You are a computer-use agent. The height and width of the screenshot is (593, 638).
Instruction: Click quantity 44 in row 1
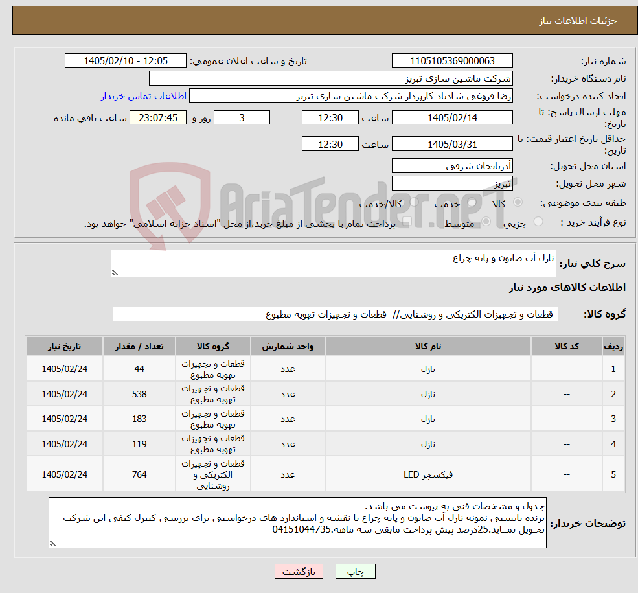[139, 369]
